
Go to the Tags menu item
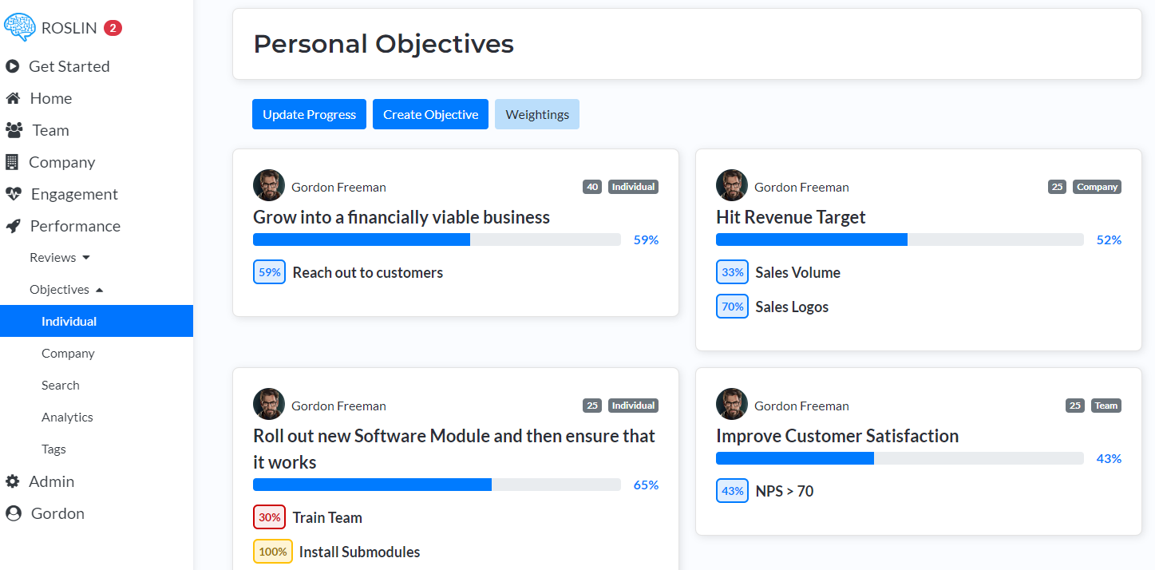(x=53, y=449)
